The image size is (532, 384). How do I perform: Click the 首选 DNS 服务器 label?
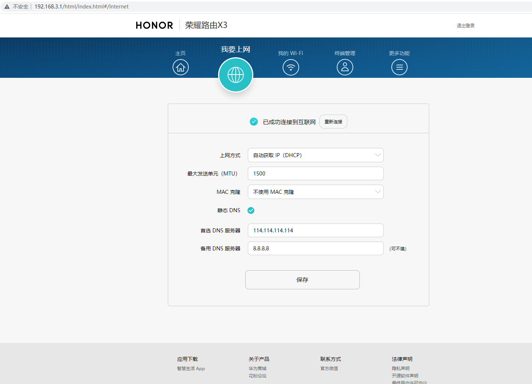[220, 231]
